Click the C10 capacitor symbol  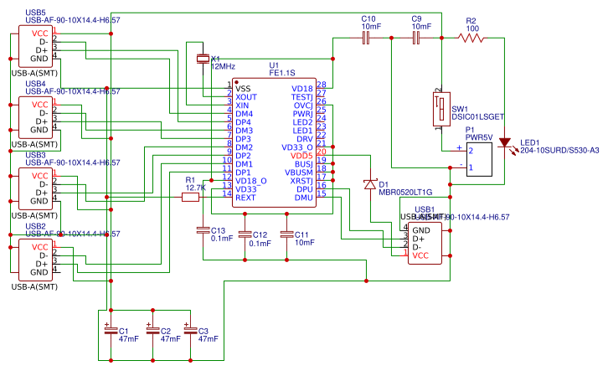click(x=366, y=38)
